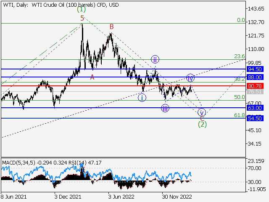This screenshot has width=269, height=202.
Task: Select the circled wave label iii
Action: point(165,109)
